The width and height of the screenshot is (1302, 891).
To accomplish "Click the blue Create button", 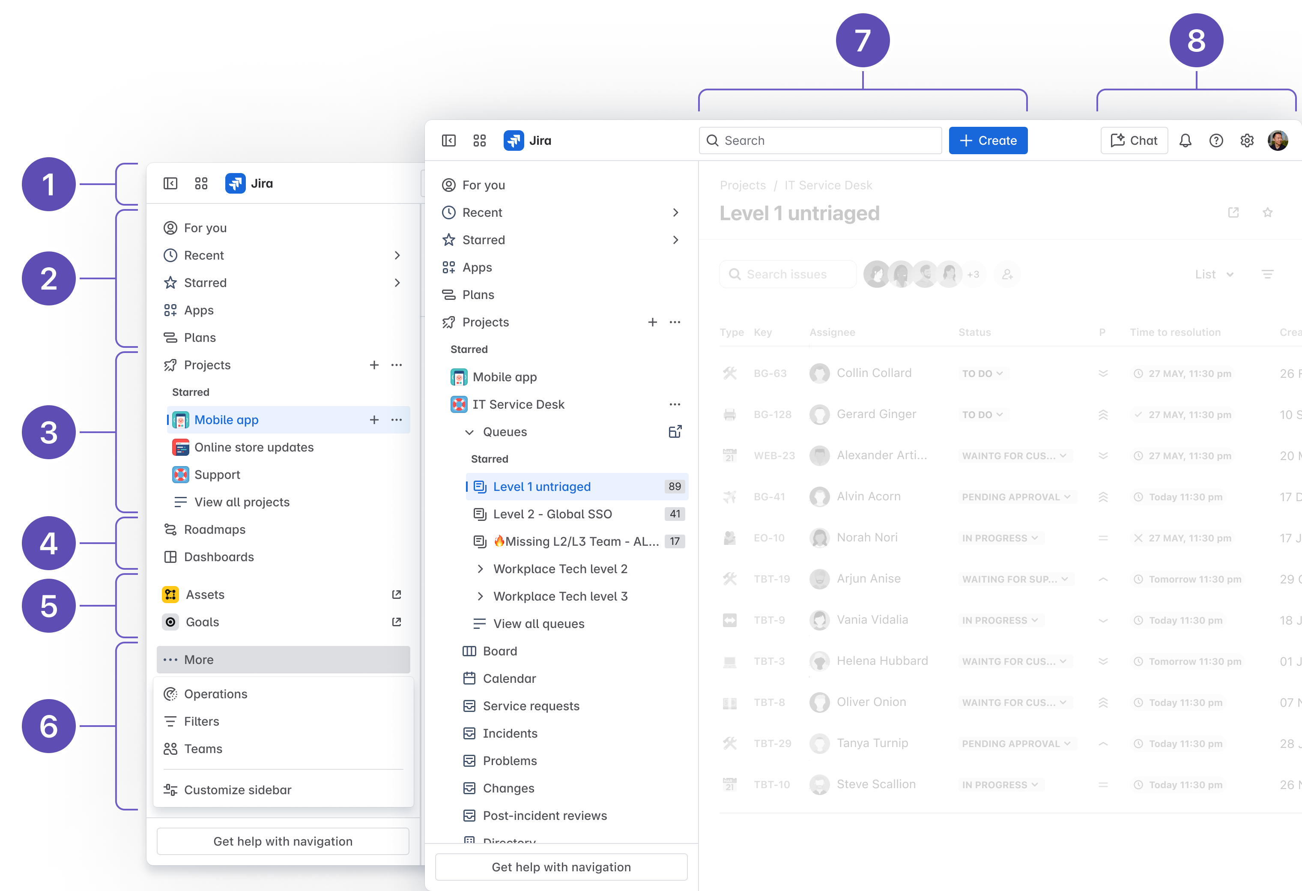I will pyautogui.click(x=988, y=141).
